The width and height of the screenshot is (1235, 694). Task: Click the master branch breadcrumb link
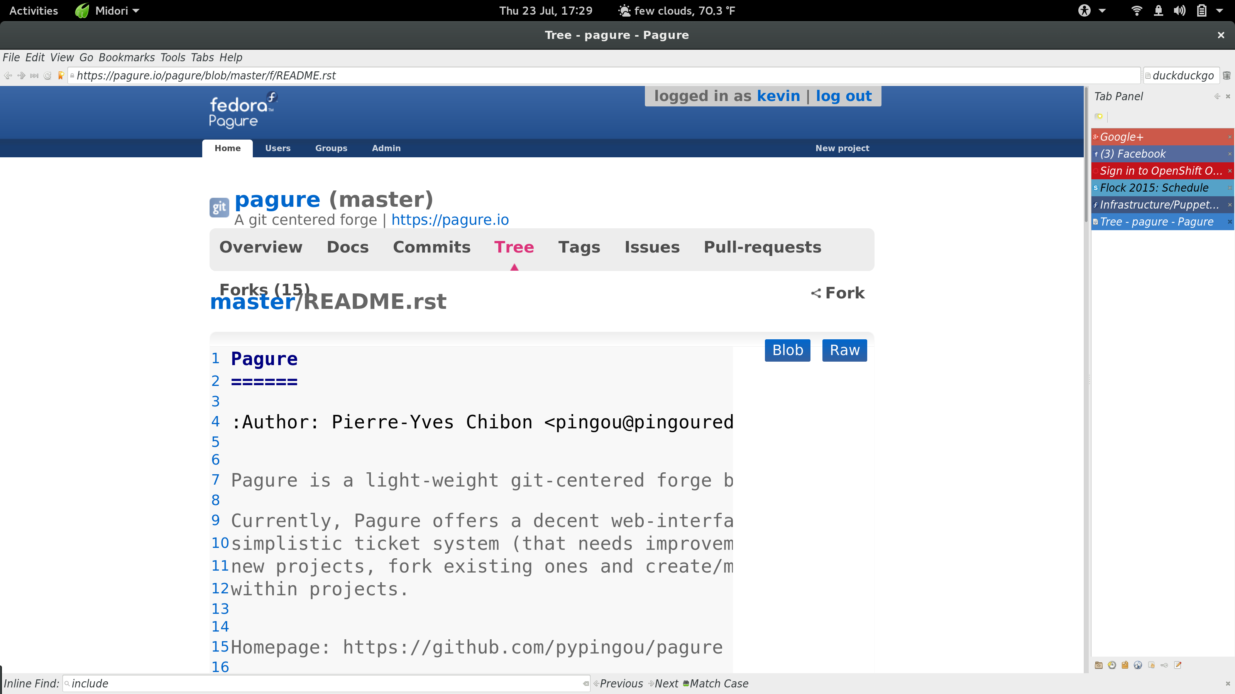tap(253, 302)
